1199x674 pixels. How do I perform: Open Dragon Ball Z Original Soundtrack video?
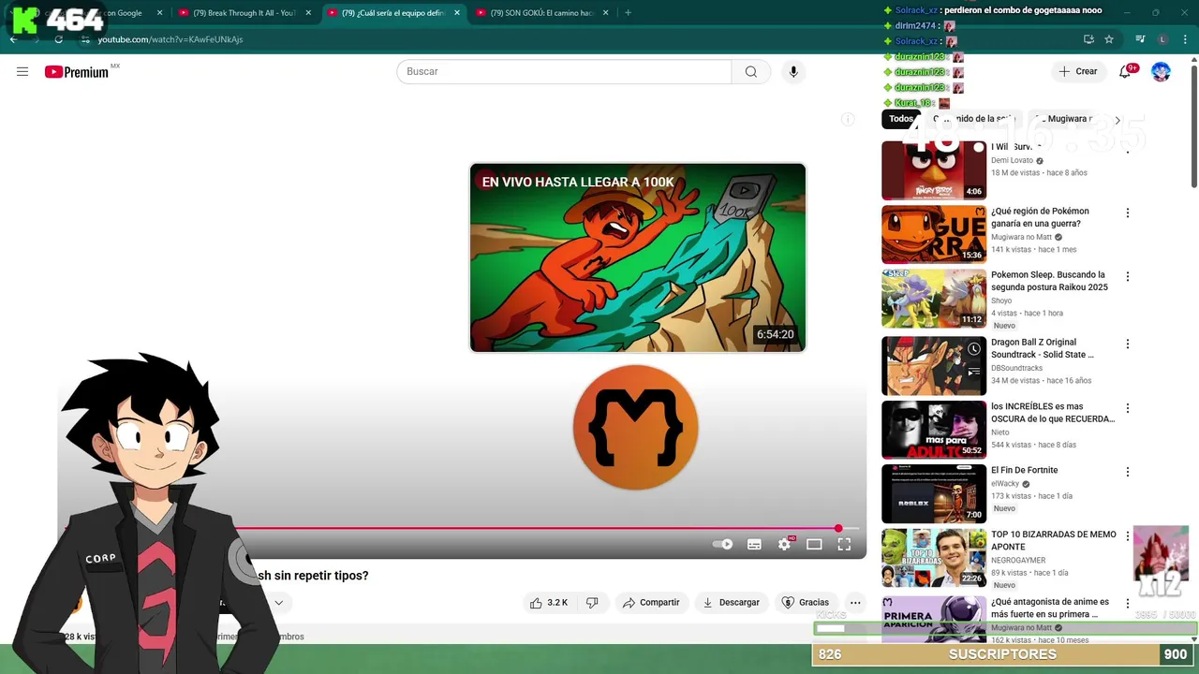click(1043, 348)
